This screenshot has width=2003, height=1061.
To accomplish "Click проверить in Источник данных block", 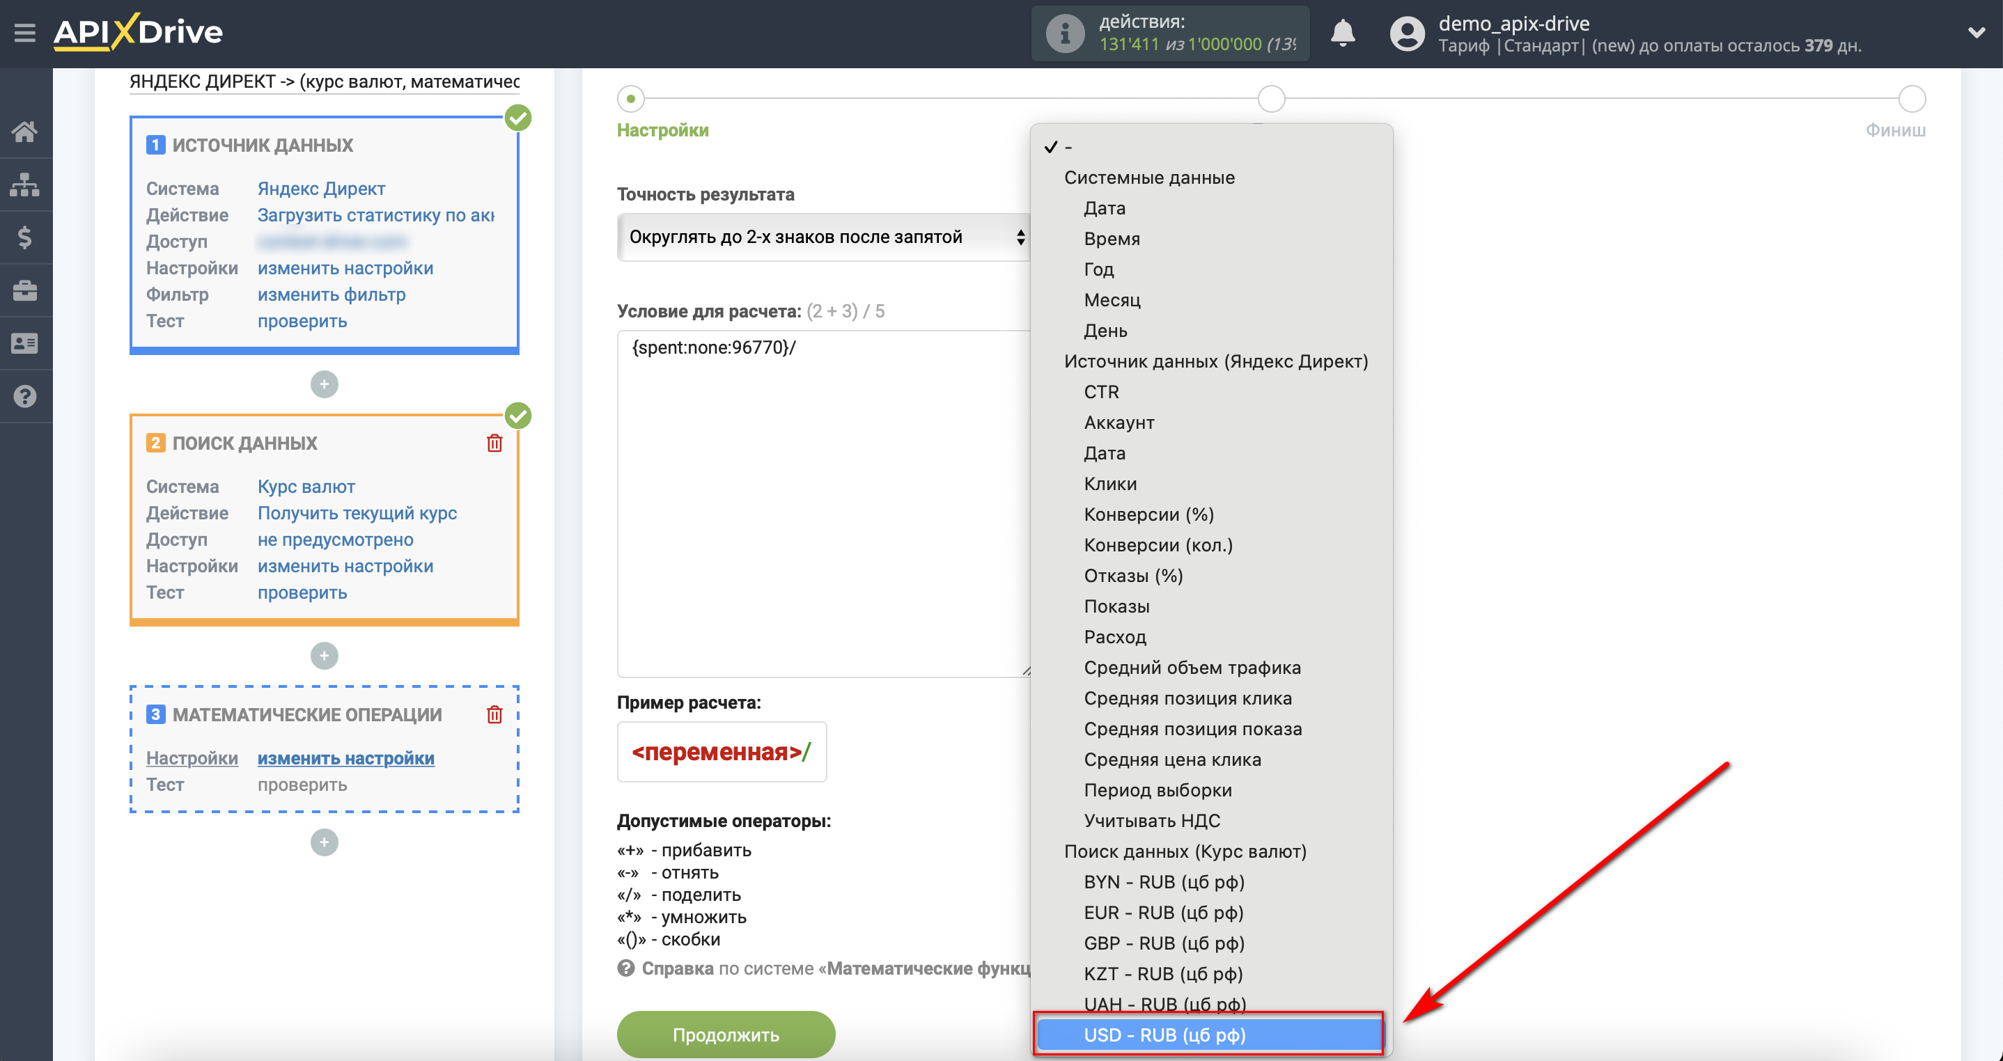I will coord(302,321).
